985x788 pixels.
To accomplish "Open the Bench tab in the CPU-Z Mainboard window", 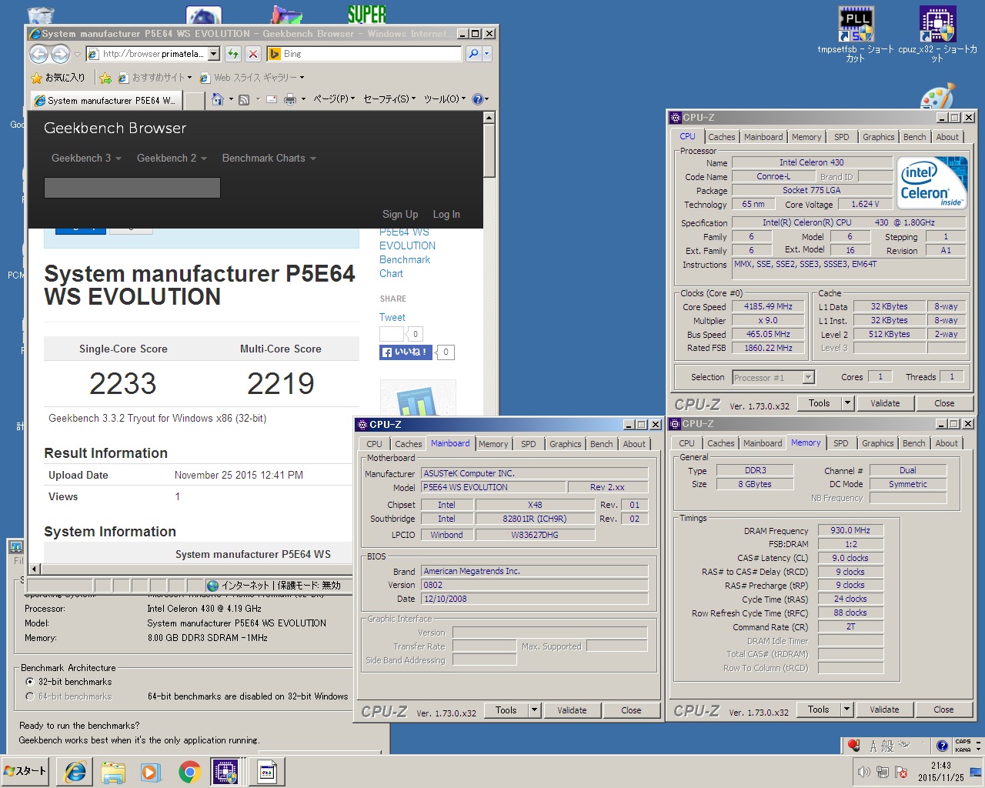I will tap(601, 444).
